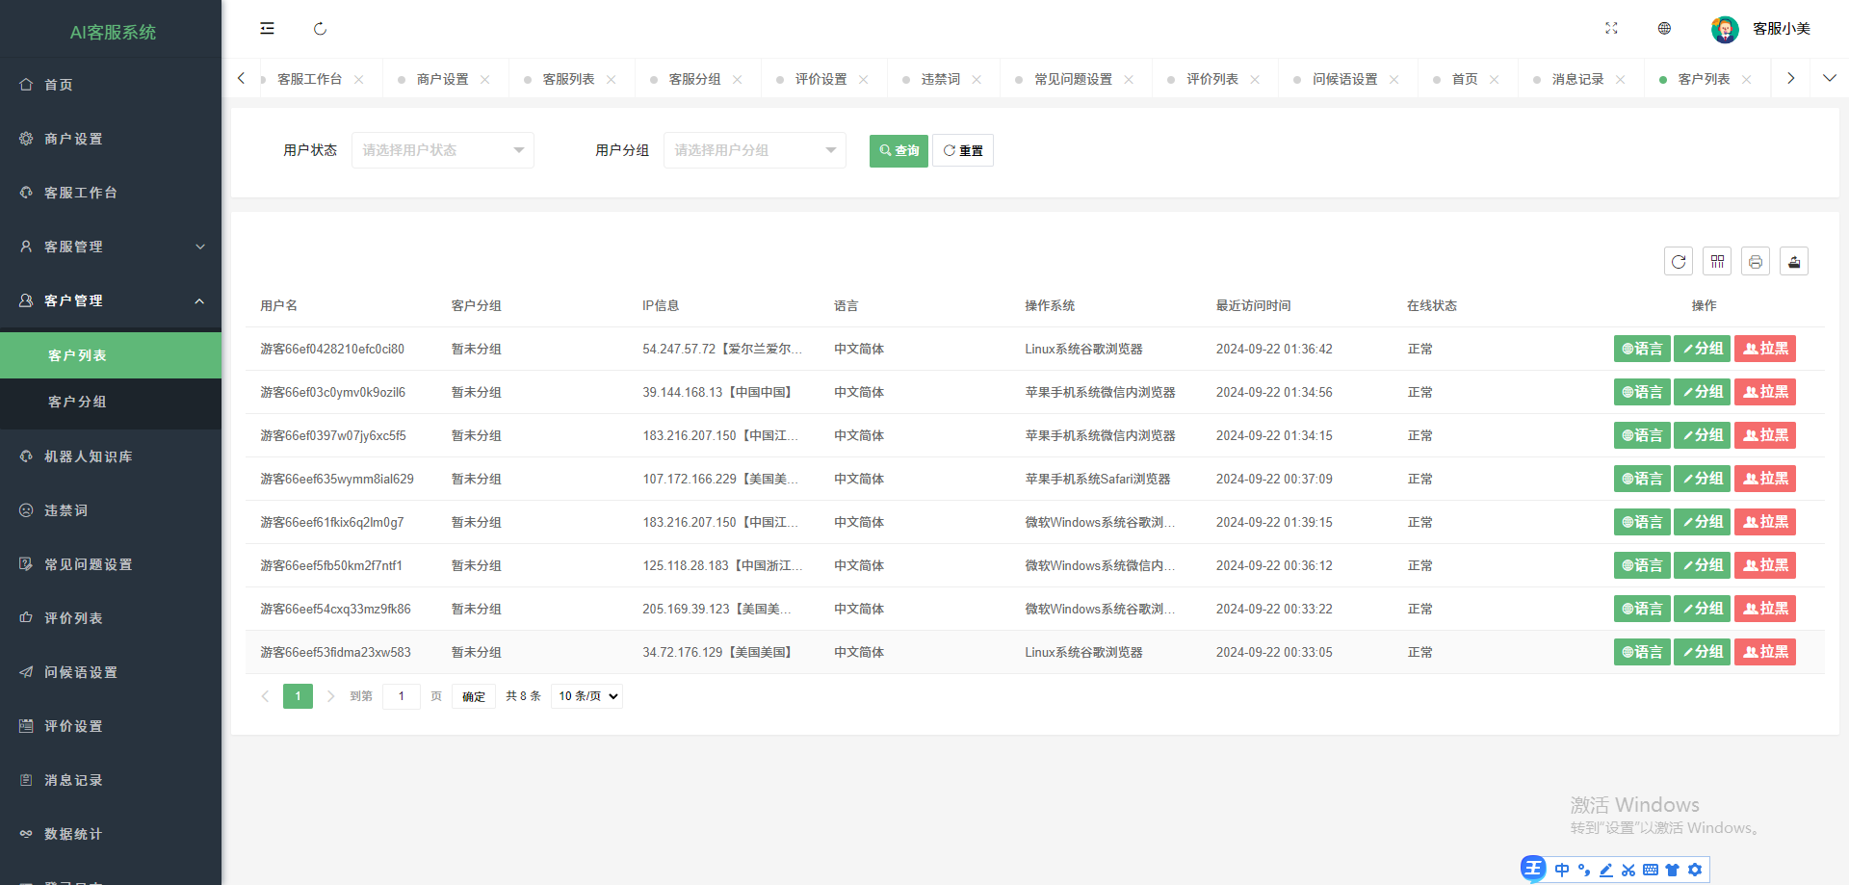Open 首页 in the sidebar
1849x885 pixels.
pyautogui.click(x=111, y=85)
